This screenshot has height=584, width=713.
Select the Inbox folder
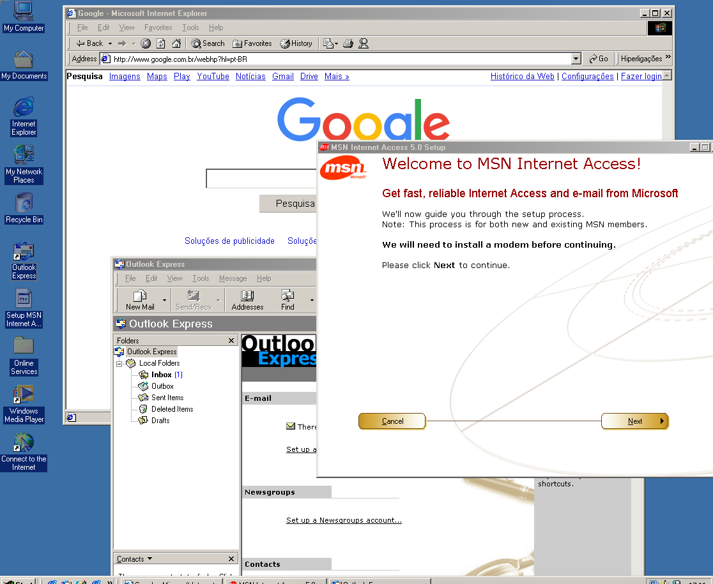coord(161,375)
